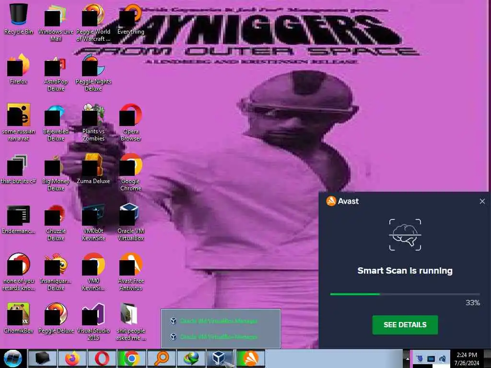Select the VM0b0t KevinSite desktop icon
This screenshot has height=368, width=491.
pyautogui.click(x=94, y=222)
